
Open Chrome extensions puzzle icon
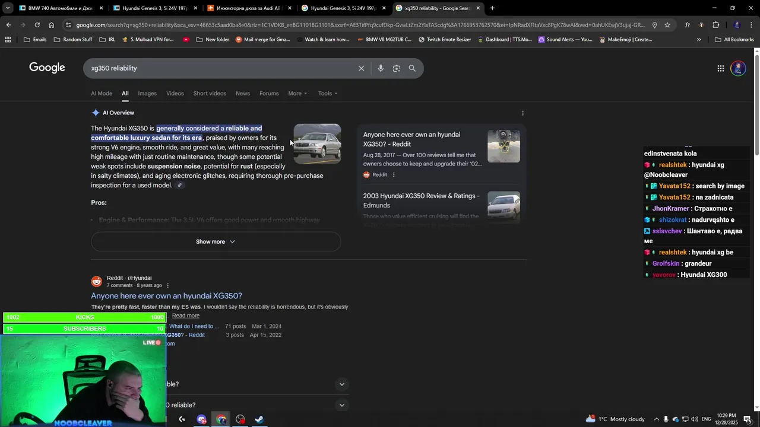[x=715, y=25]
